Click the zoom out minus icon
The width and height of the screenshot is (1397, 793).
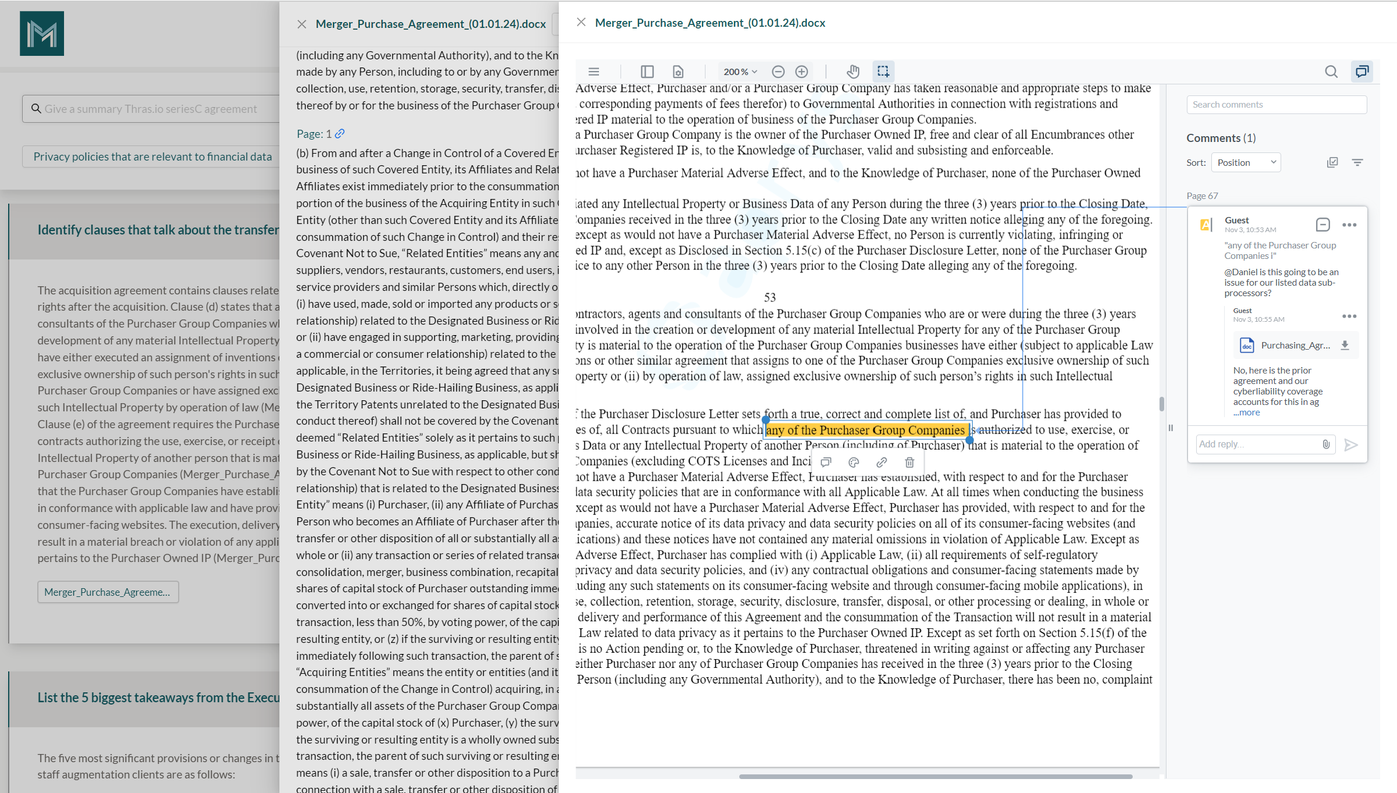pos(778,72)
